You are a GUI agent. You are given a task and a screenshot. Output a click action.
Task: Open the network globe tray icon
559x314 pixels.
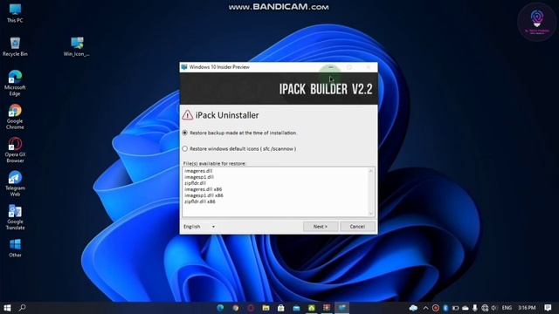(485, 308)
